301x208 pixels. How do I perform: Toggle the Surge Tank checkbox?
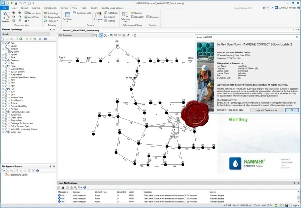click(x=6, y=132)
